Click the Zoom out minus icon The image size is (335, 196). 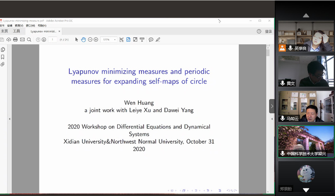90,40
